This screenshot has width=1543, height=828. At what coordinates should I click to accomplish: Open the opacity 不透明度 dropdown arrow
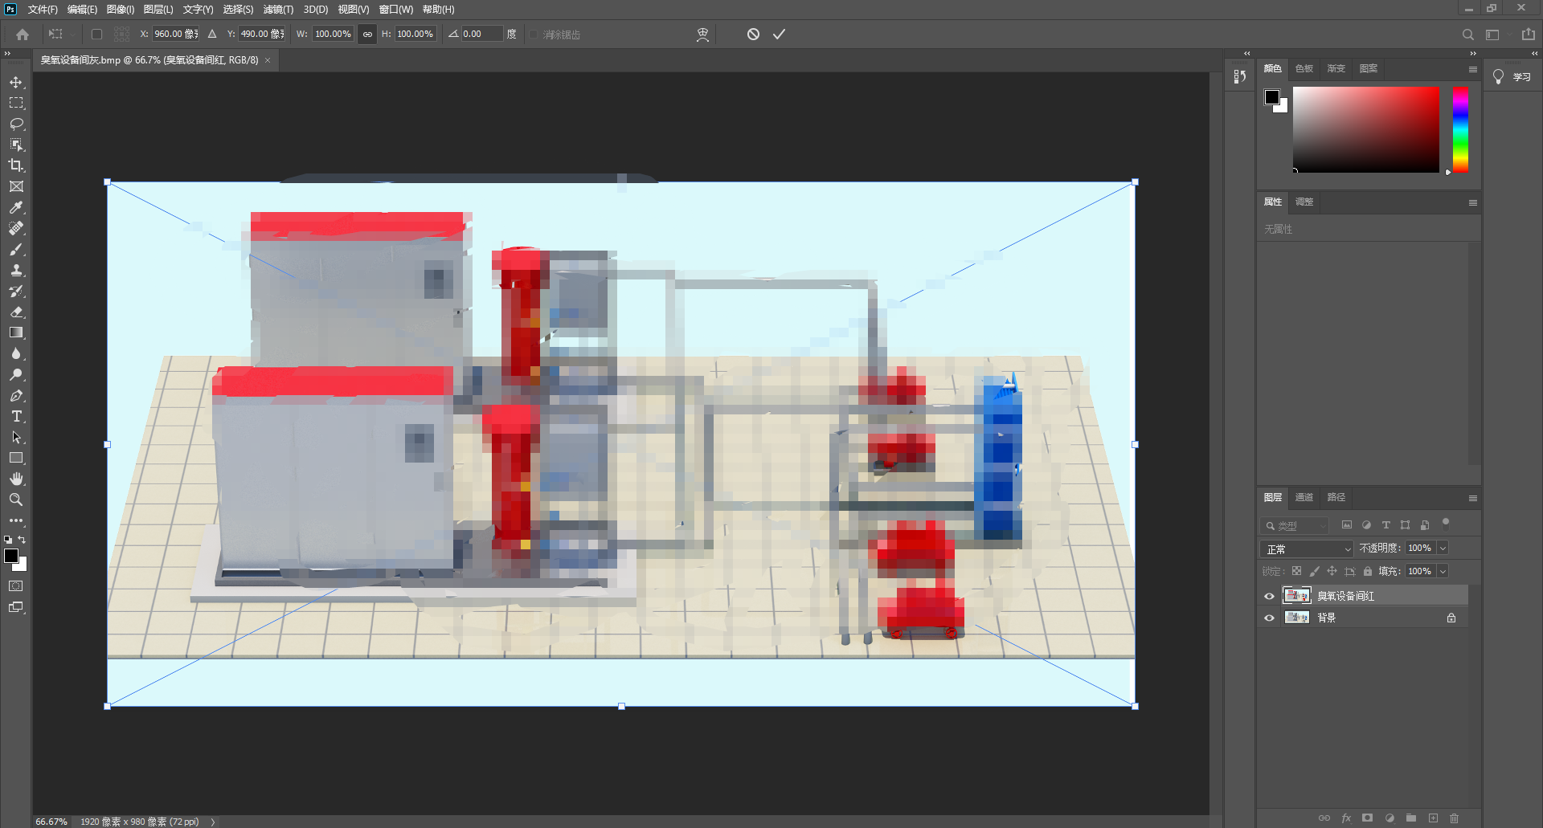tap(1443, 548)
